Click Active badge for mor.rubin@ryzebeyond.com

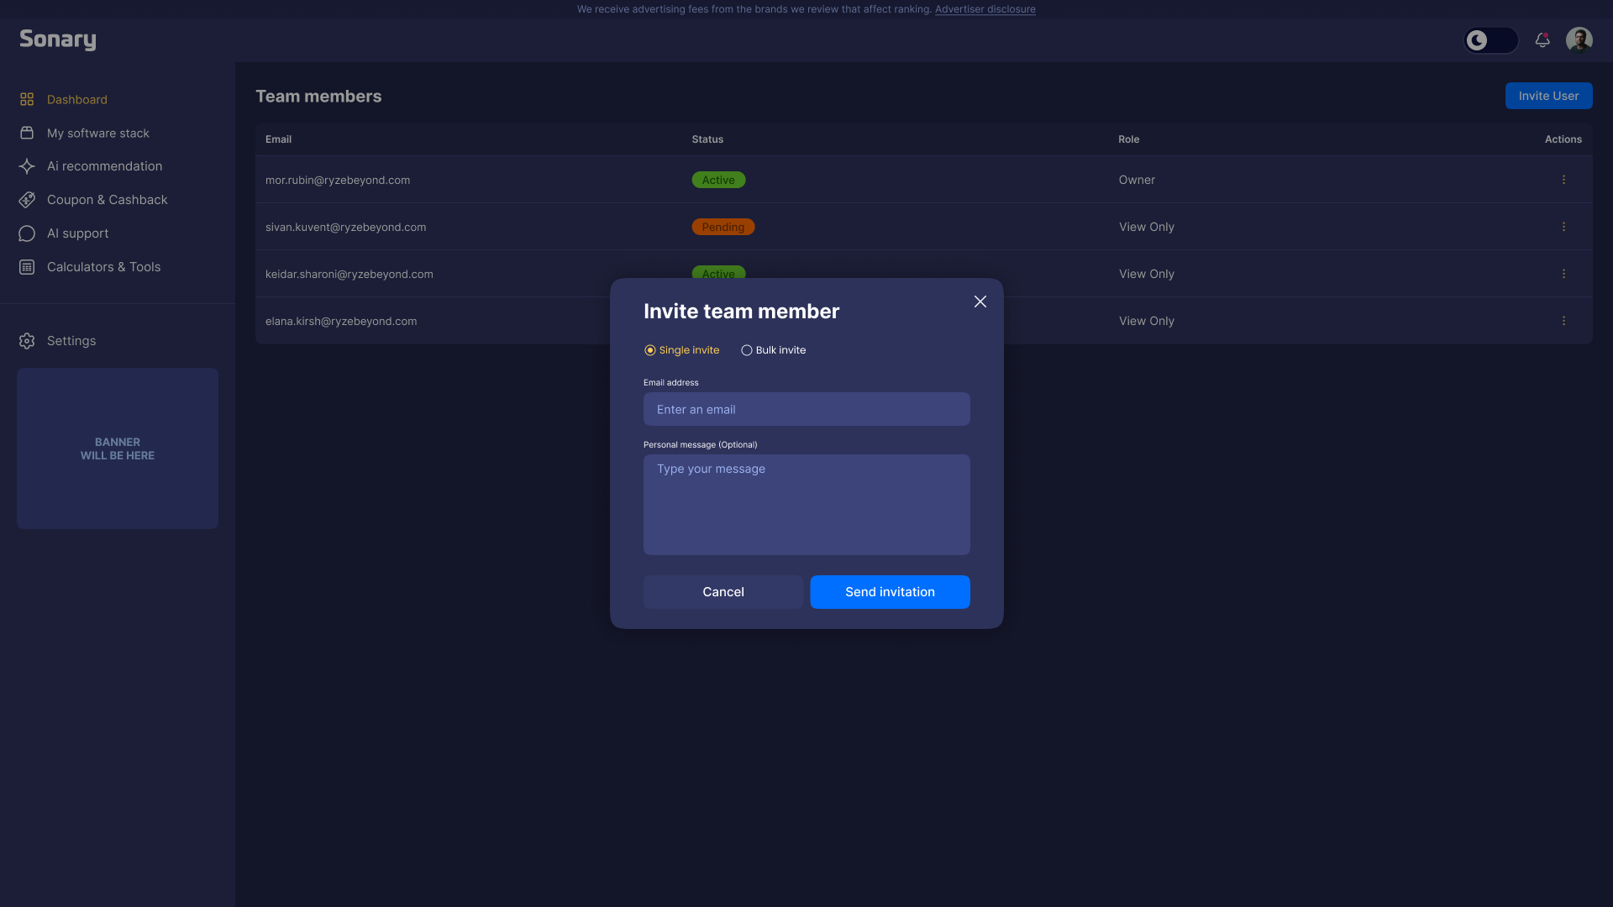tap(718, 180)
